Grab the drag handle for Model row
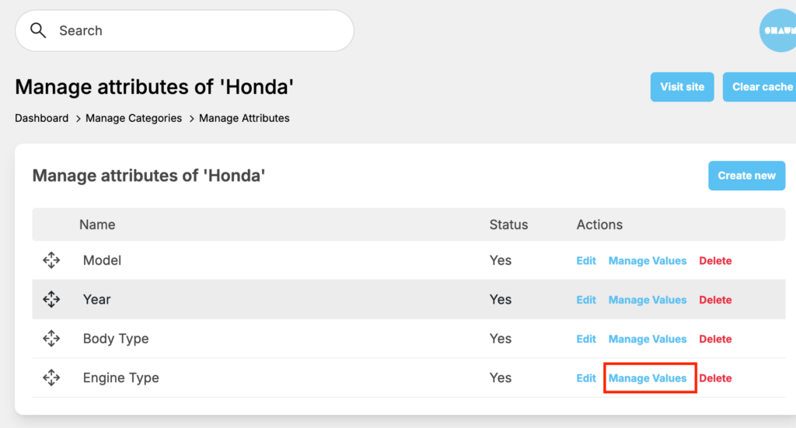796x428 pixels. 51,260
